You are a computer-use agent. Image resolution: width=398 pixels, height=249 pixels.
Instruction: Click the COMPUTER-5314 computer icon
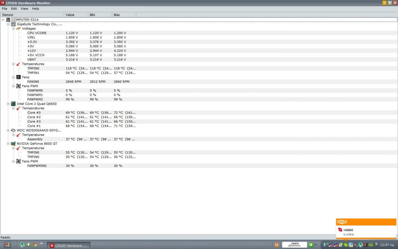point(8,20)
